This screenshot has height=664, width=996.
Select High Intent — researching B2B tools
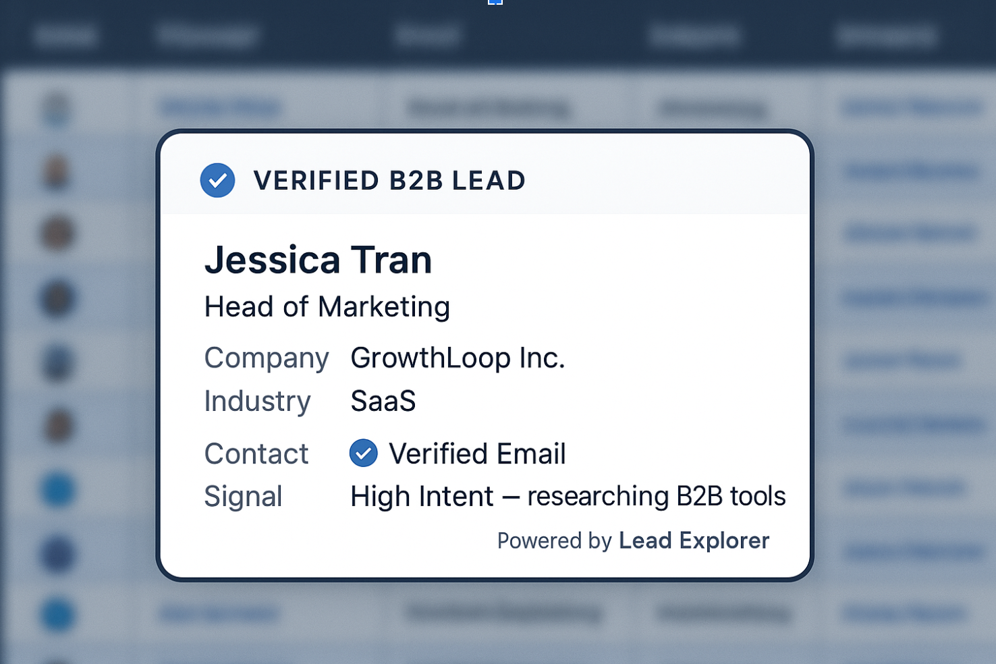pos(568,497)
